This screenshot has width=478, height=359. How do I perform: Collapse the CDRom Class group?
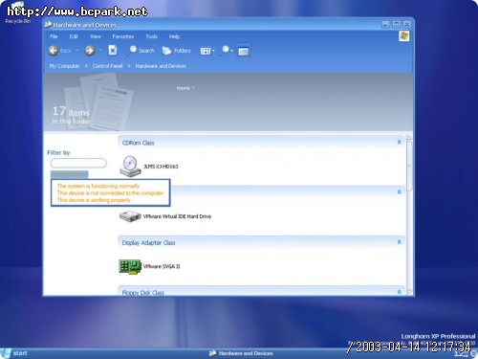tap(399, 142)
